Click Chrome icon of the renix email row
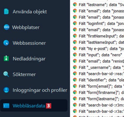The height and width of the screenshot is (117, 124). click(75, 61)
